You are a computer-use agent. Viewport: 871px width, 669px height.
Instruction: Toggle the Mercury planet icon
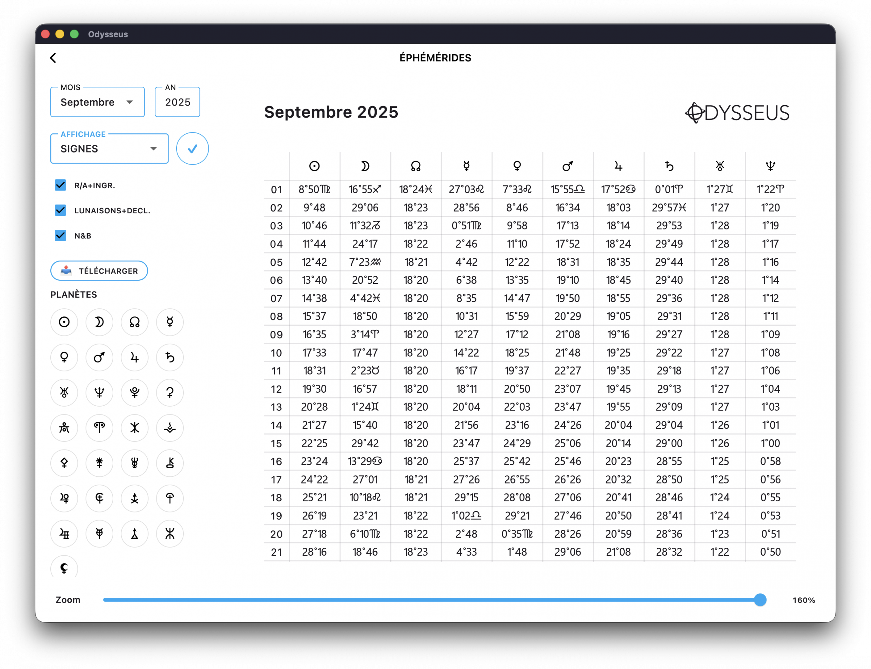[x=169, y=322]
